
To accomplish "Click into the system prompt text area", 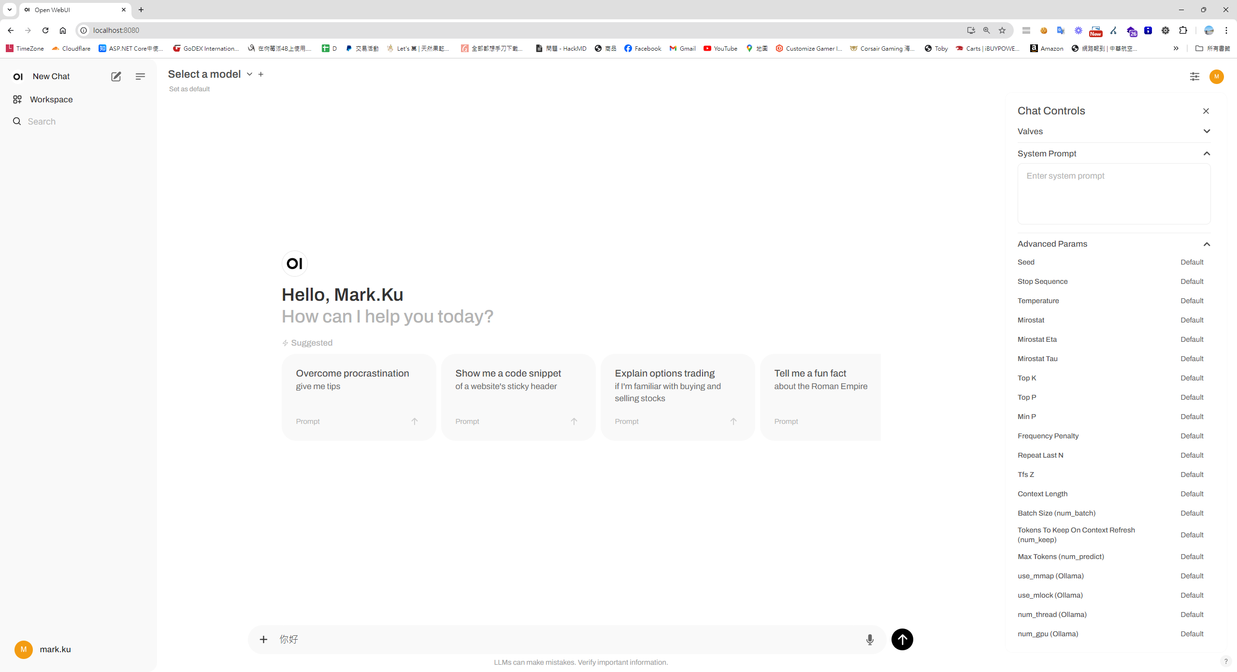I will [x=1114, y=193].
